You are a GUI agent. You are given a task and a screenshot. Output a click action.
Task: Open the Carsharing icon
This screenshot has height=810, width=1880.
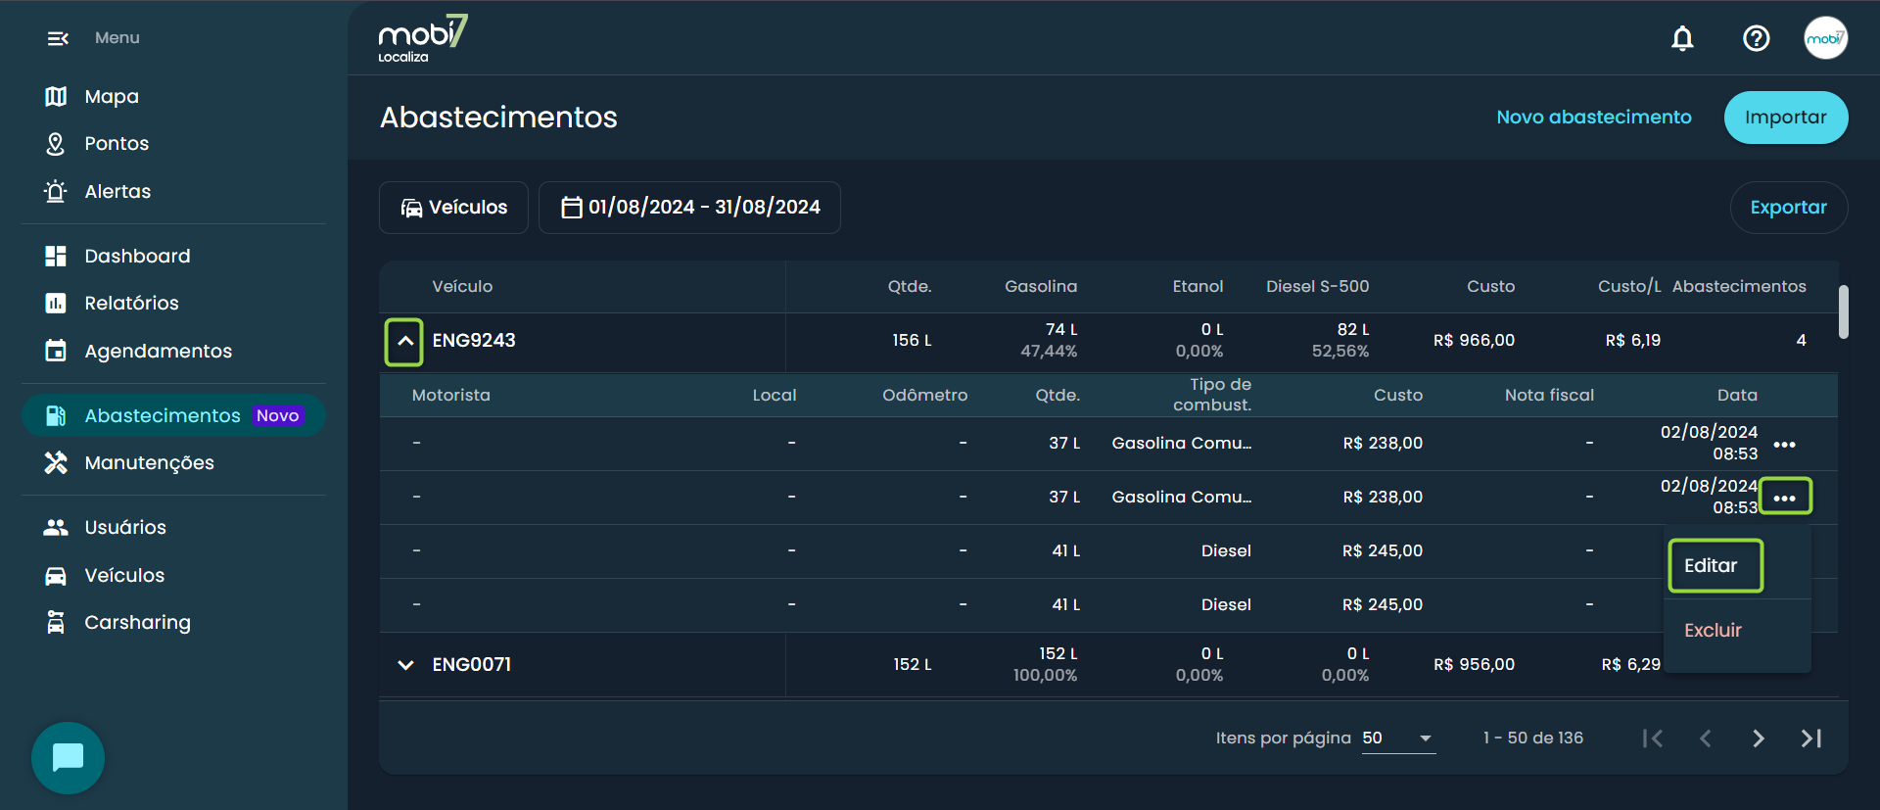(56, 622)
